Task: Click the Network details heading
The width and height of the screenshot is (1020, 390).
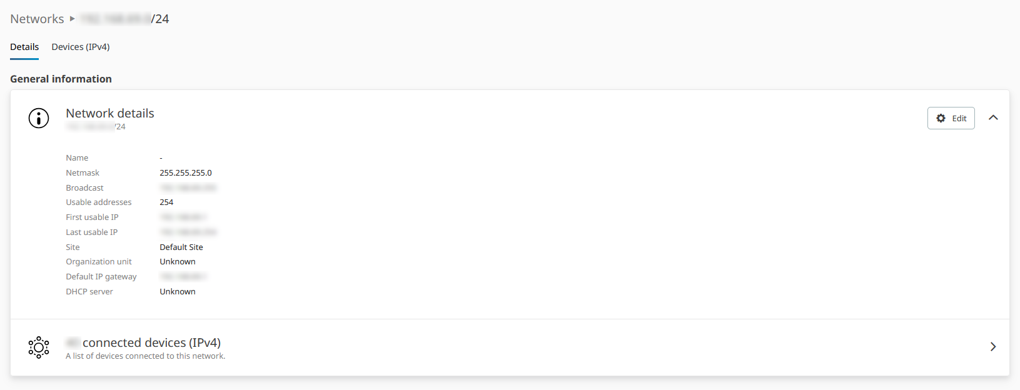Action: tap(110, 113)
